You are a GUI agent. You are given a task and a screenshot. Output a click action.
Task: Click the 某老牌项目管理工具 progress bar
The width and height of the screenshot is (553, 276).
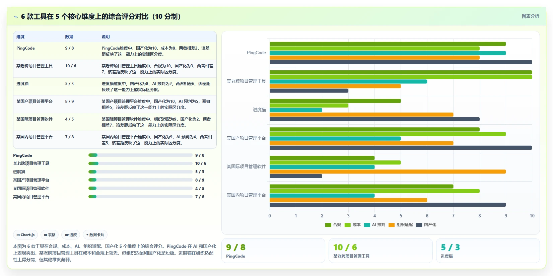140,163
